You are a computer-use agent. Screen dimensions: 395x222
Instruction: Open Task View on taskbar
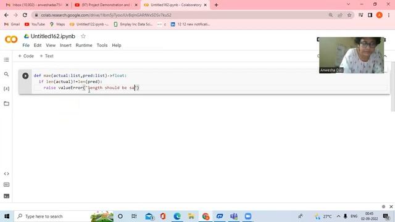pyautogui.click(x=134, y=216)
